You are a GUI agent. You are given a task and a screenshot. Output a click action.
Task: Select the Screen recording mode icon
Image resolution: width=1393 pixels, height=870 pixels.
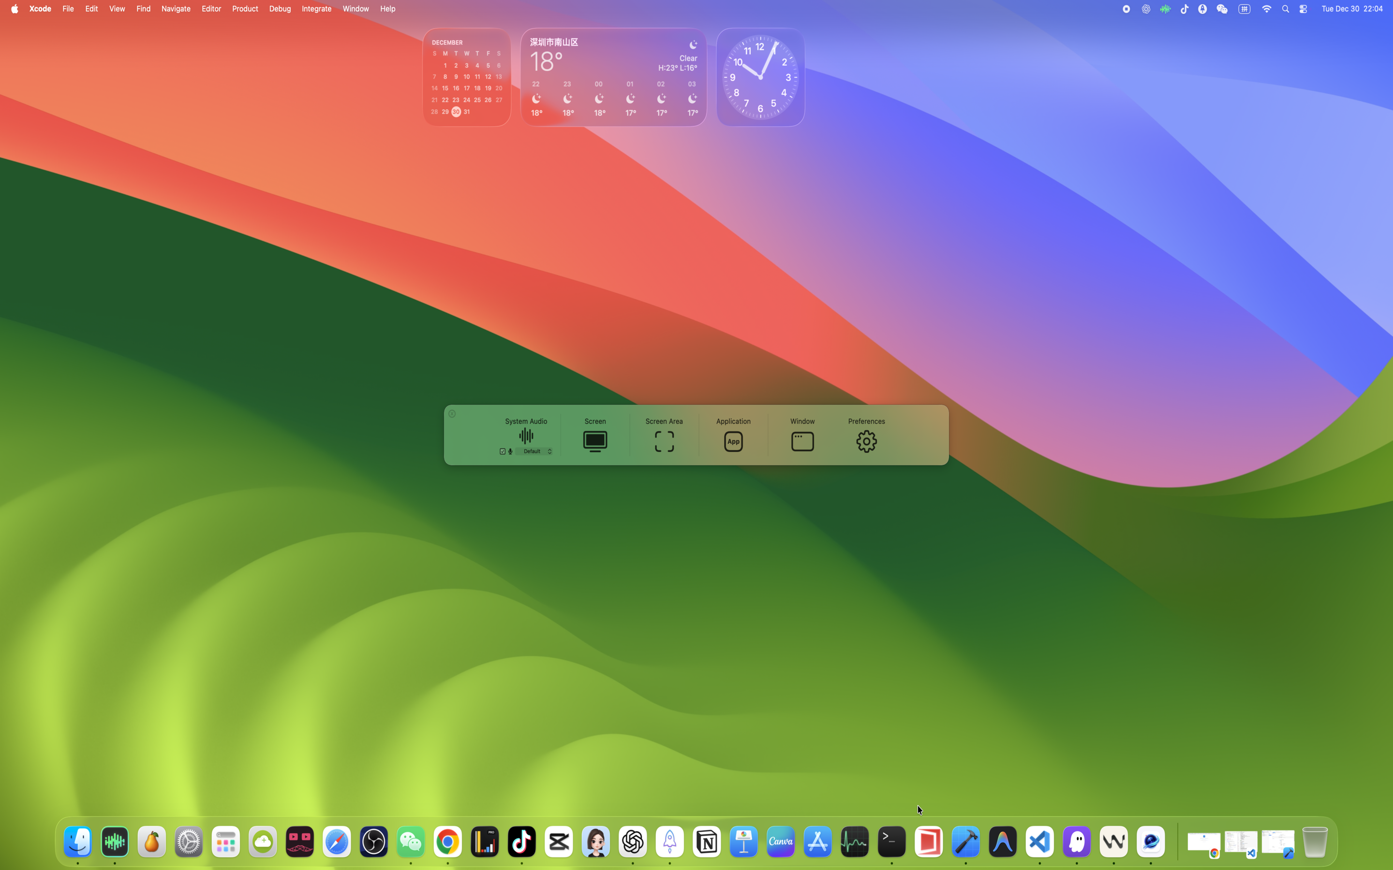pyautogui.click(x=594, y=441)
